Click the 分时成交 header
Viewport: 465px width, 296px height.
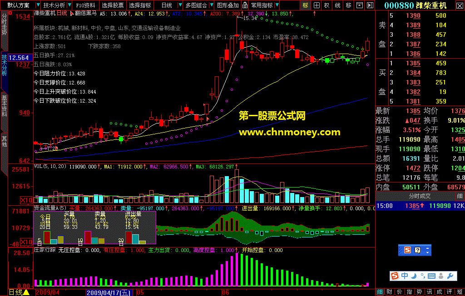(x=419, y=196)
